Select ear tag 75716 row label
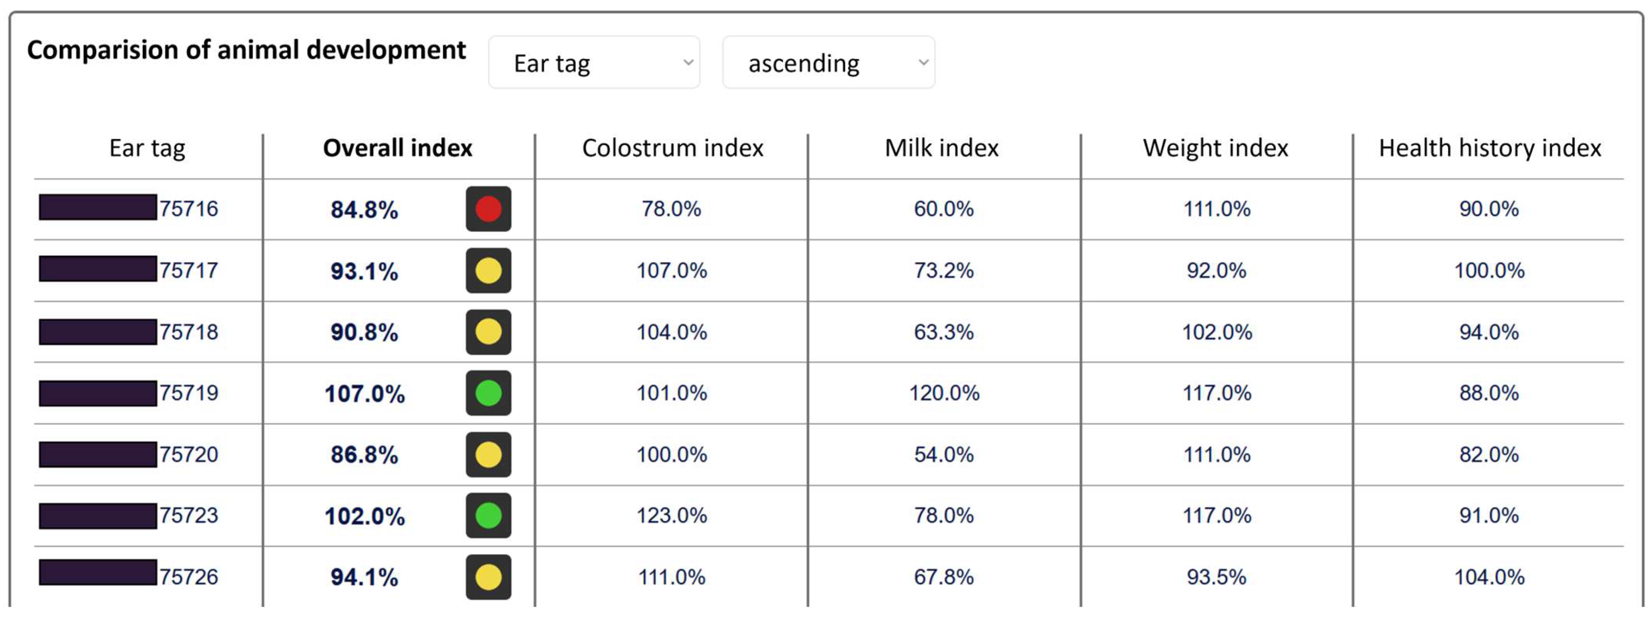 (189, 209)
